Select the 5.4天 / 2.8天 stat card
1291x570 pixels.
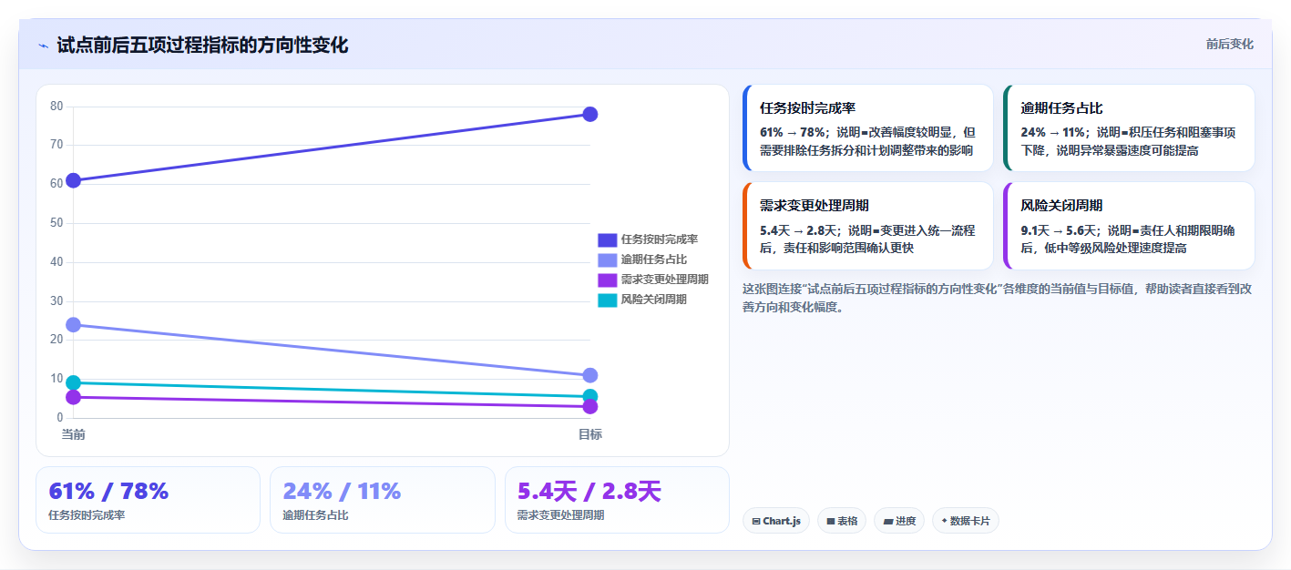[x=617, y=500]
